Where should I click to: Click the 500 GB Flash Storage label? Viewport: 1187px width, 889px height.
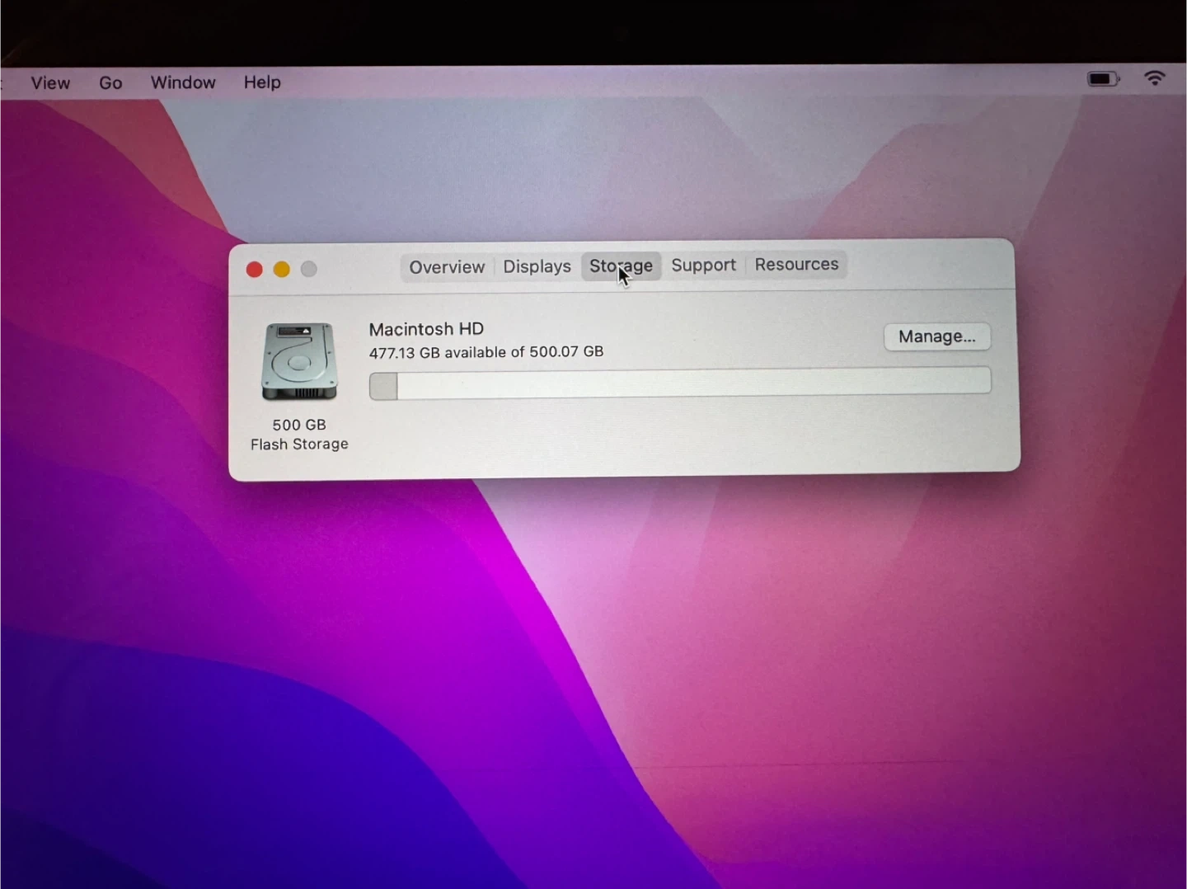pyautogui.click(x=299, y=435)
